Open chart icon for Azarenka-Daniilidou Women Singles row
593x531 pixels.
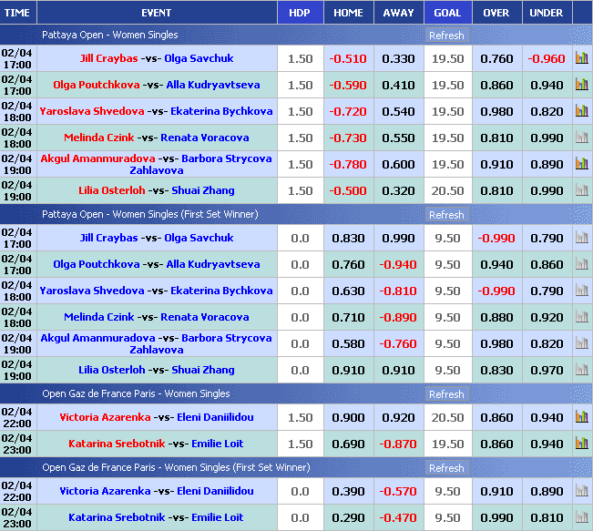tap(581, 417)
